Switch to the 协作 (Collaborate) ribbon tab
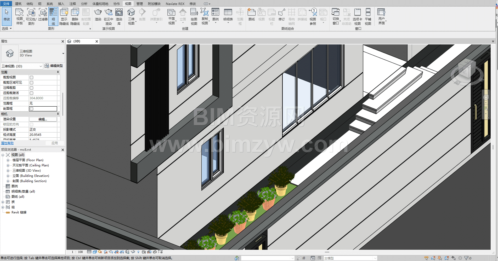498x261 pixels. click(x=117, y=4)
